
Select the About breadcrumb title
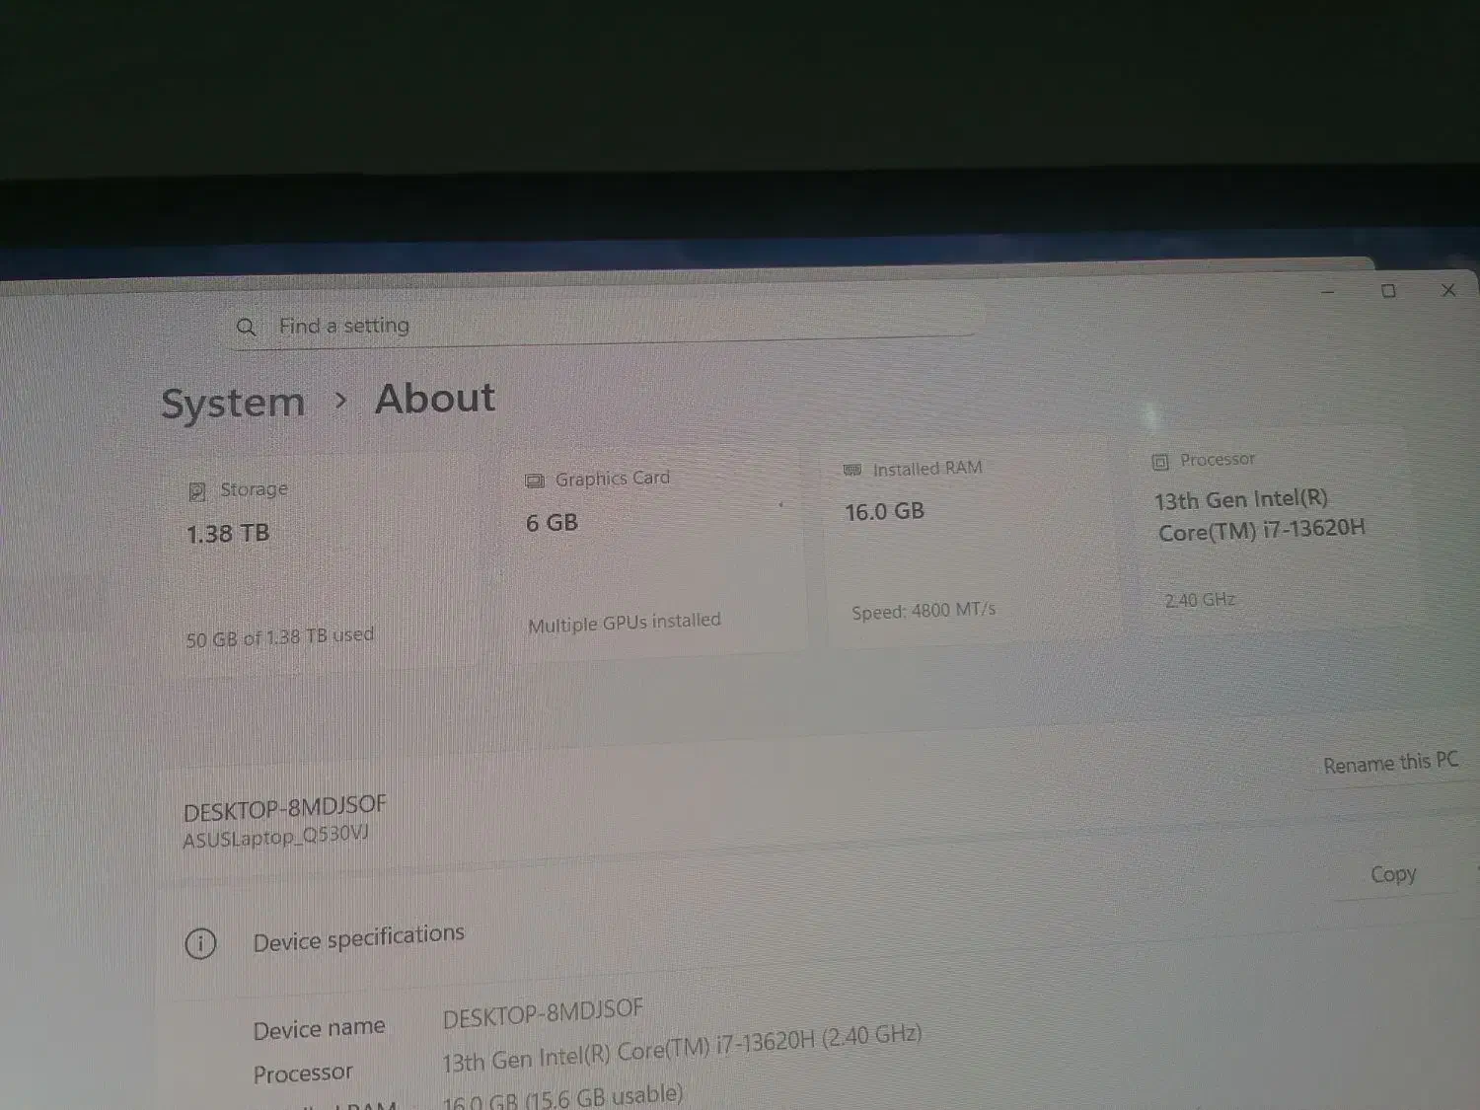click(435, 399)
